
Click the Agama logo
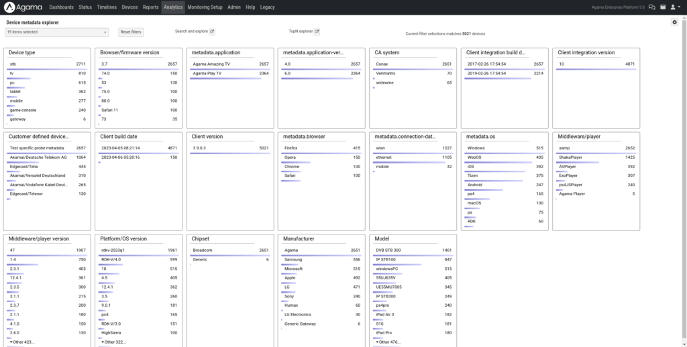(x=24, y=7)
